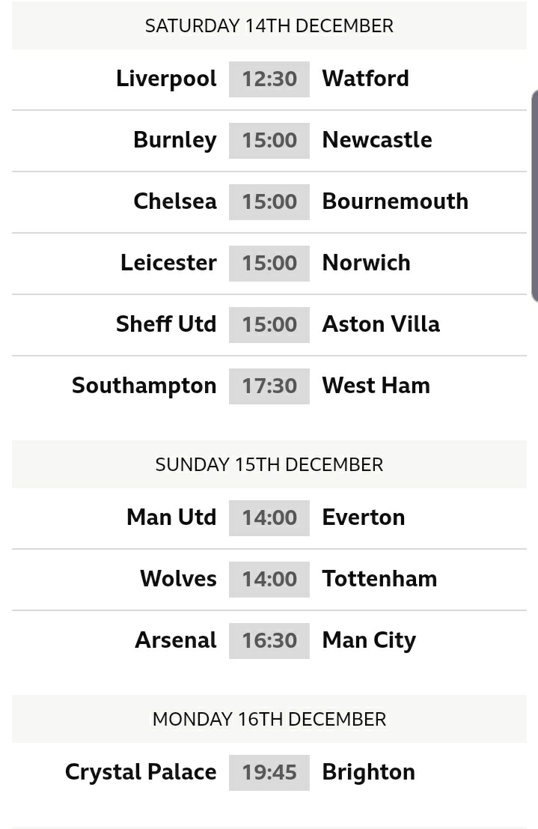Tap the Wolves vs Tottenham 14:00 time
The image size is (538, 829).
[x=269, y=579]
